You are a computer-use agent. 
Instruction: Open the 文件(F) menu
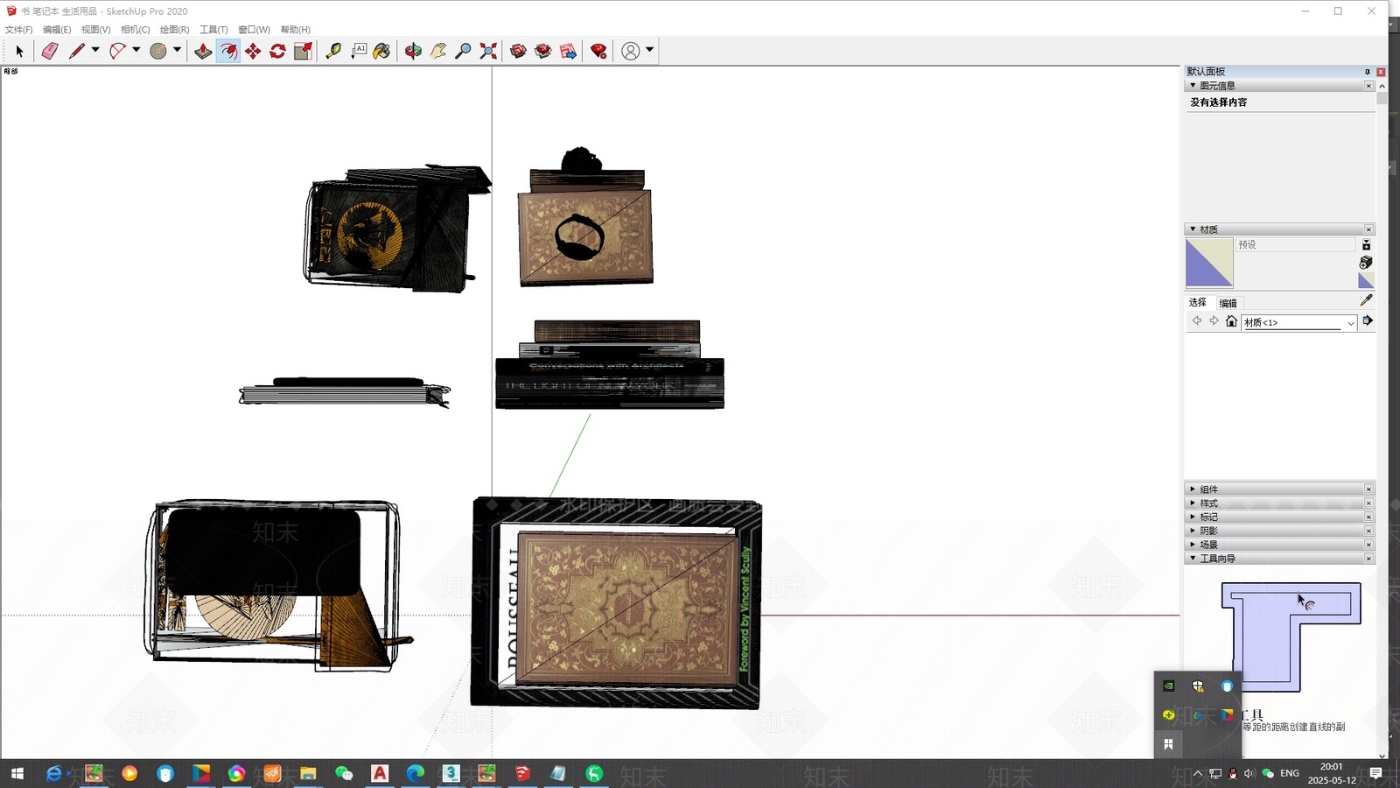[18, 30]
